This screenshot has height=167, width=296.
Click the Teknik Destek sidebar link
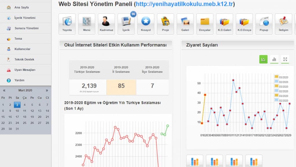[24, 59]
